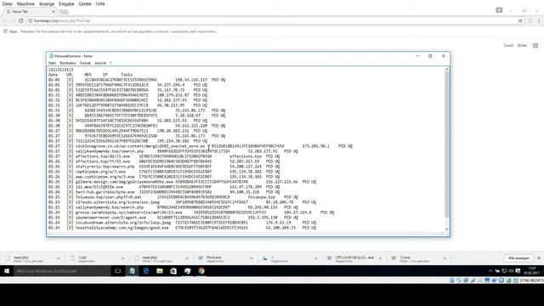Screen dimensions: 544x306
Task: Click the Lesezeichen jetzt importieren link
Action: pyautogui.click(x=194, y=31)
